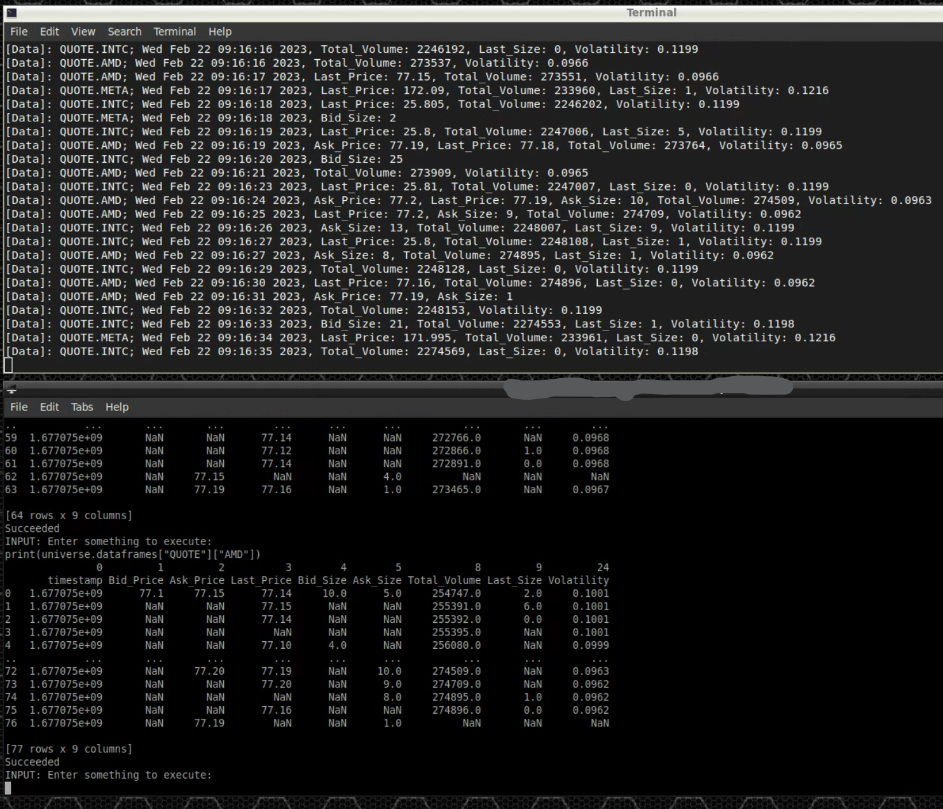The image size is (943, 809).
Task: Click the QUOTE.META line with Last_Price 172.09
Action: click(x=417, y=91)
